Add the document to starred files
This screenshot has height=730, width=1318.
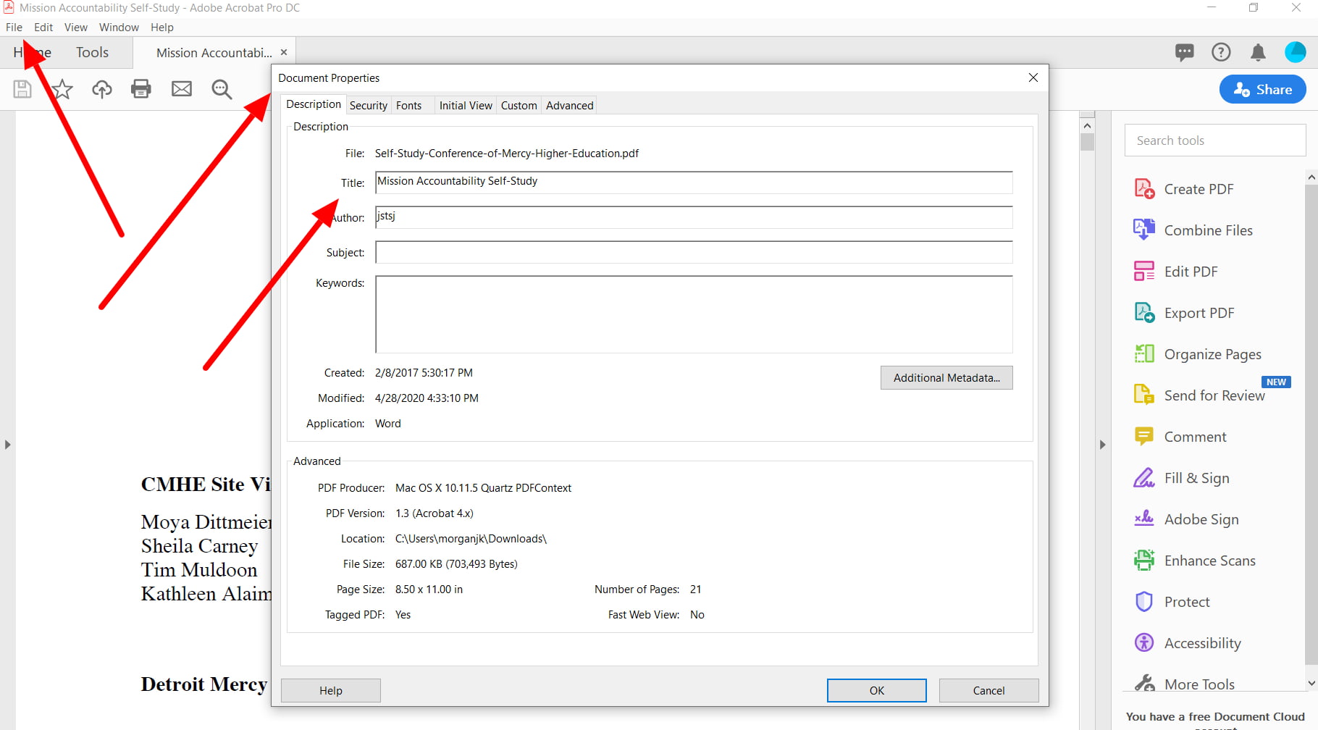62,89
